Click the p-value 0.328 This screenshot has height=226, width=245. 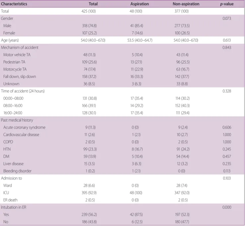tap(227, 91)
